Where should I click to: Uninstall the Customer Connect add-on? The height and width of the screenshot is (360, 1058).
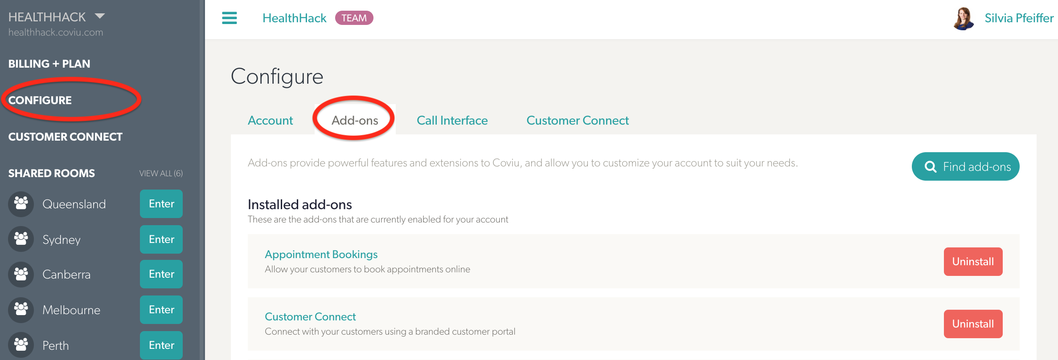[973, 324]
